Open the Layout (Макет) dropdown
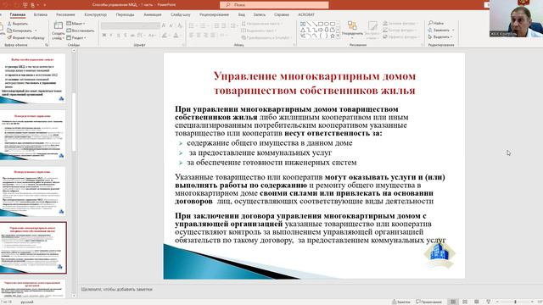 (76, 24)
